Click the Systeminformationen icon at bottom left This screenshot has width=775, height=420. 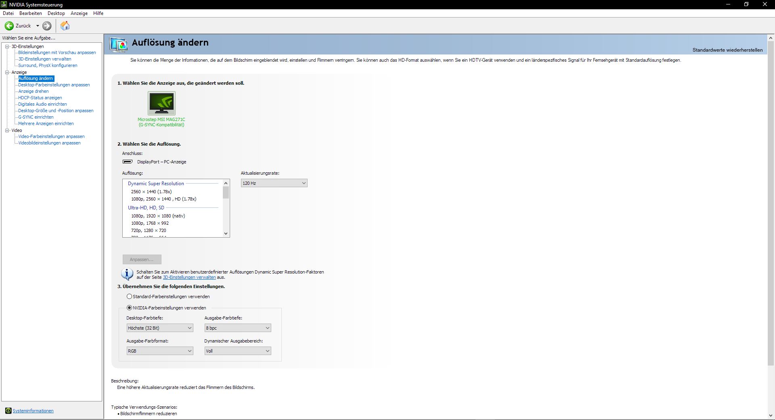8,411
